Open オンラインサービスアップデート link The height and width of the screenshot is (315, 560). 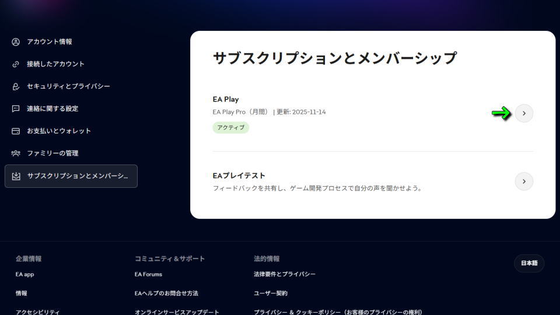pos(177,311)
